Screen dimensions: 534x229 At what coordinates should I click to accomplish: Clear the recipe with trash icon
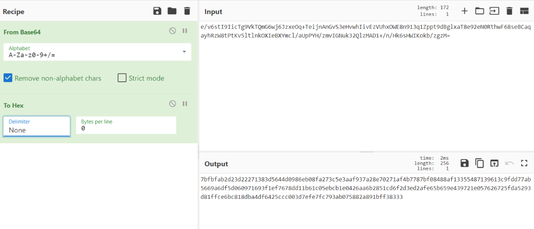pos(187,11)
